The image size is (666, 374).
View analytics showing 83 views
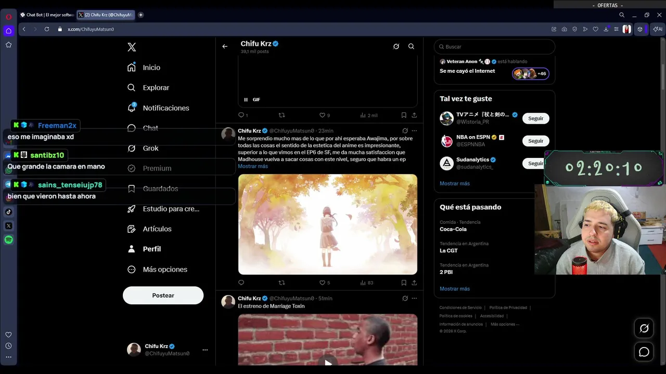pyautogui.click(x=367, y=283)
